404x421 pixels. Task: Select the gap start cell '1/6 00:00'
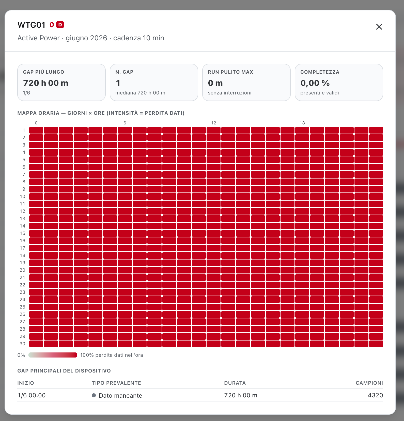[x=32, y=395]
